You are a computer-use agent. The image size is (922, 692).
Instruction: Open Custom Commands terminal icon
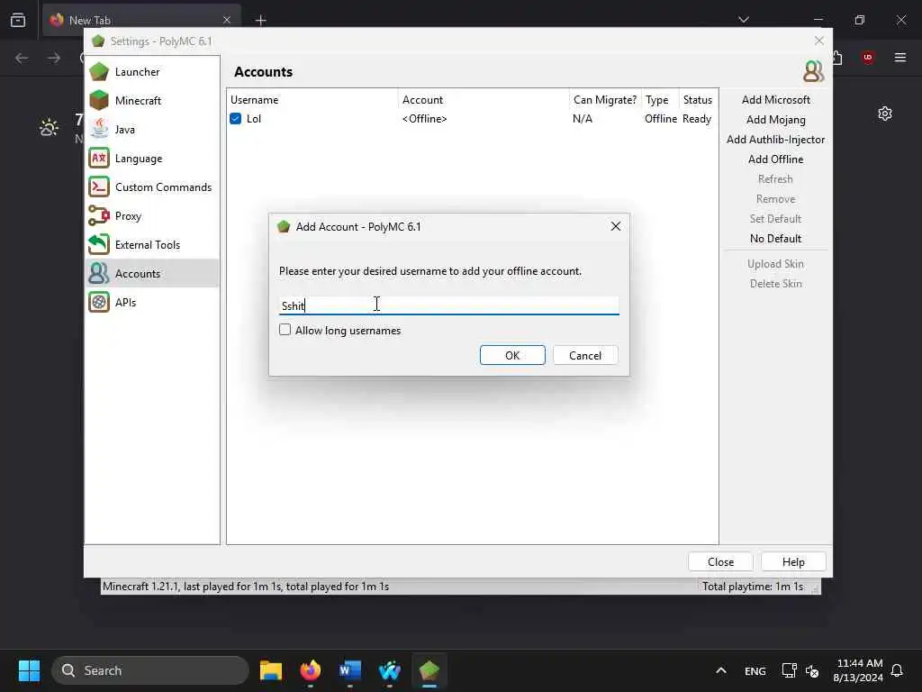99,187
